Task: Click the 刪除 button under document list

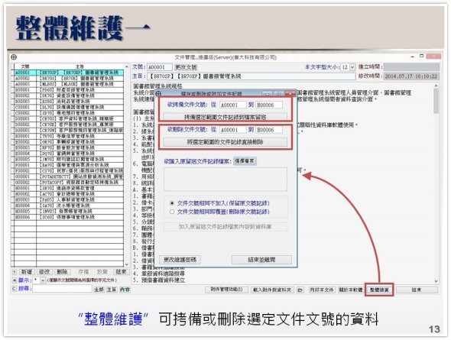Action: [x=62, y=271]
